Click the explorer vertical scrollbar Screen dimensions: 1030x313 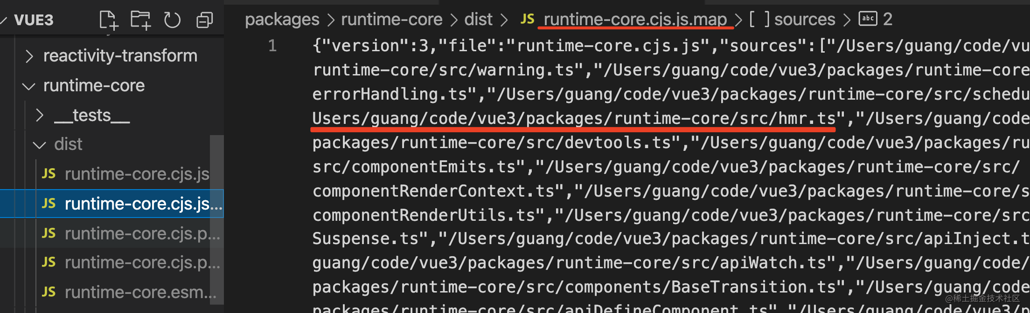[216, 219]
